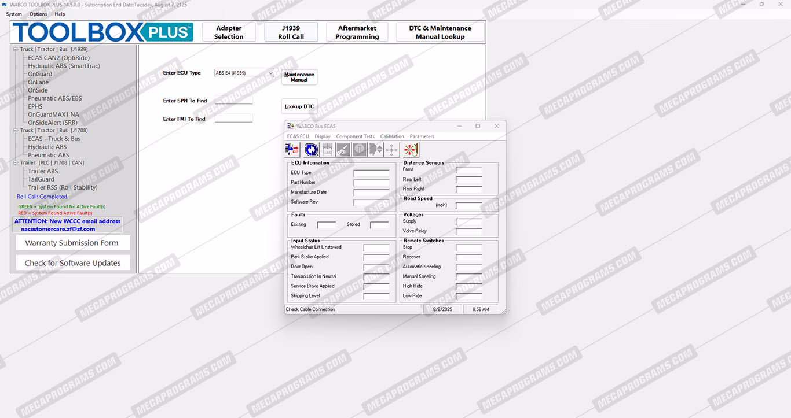Open the Warranty Submission Form
Screen dimensions: 791x418
point(72,243)
